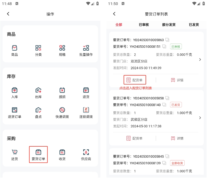This screenshot has width=207, height=178.
Task: Select the 已发货 tab
Action: pos(194,25)
